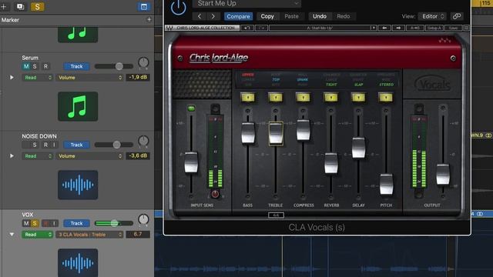Viewport: 493px width, 277px height.
Task: Click the VOX Track automation button
Action: pos(76,223)
